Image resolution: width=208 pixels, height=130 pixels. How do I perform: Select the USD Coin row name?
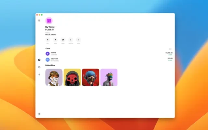pos(54,58)
